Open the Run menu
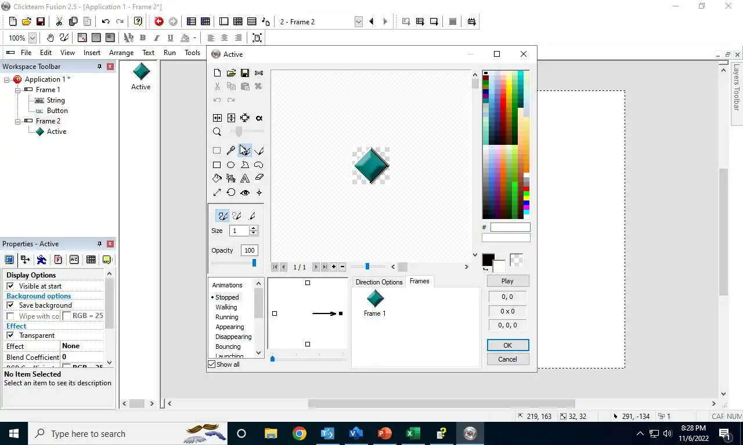743x445 pixels. [169, 53]
